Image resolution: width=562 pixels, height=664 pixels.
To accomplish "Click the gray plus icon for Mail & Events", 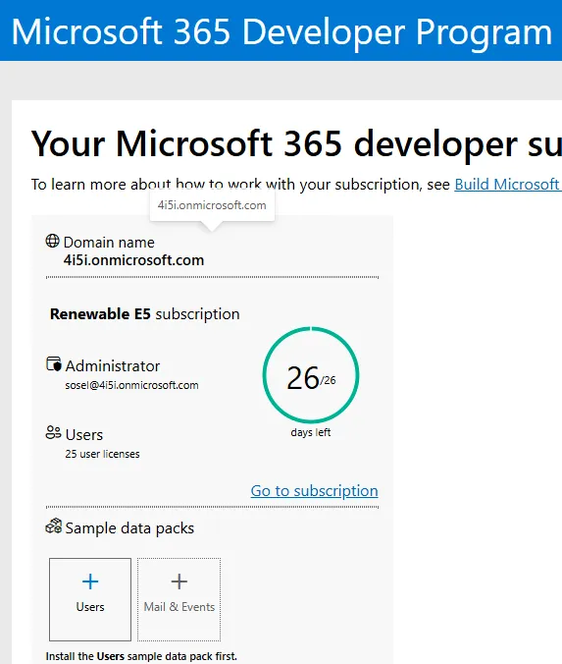I will (179, 581).
